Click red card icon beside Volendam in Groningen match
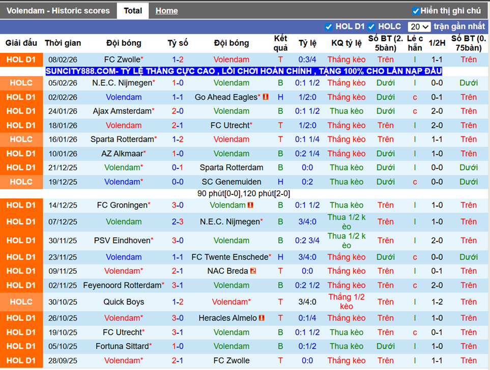The height and width of the screenshot is (370, 490). click(x=250, y=205)
